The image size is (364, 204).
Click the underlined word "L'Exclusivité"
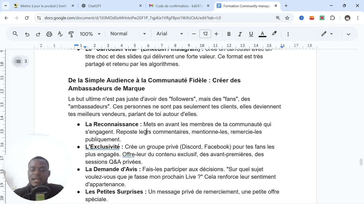click(102, 147)
